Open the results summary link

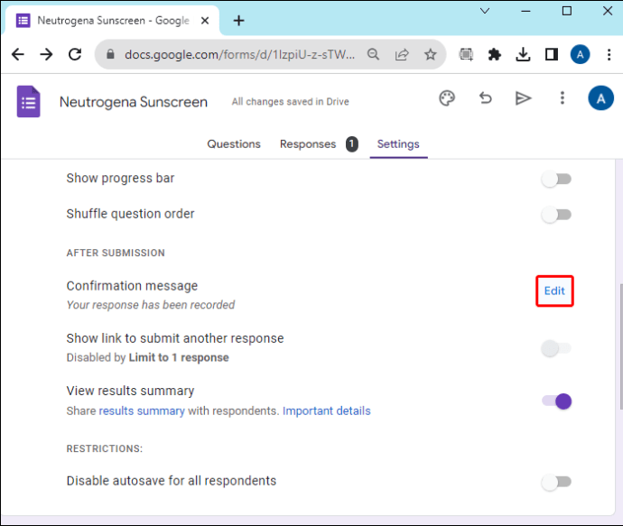pos(142,411)
